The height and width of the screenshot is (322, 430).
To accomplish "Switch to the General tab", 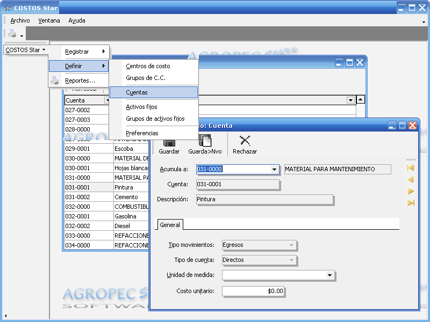I will click(x=170, y=225).
